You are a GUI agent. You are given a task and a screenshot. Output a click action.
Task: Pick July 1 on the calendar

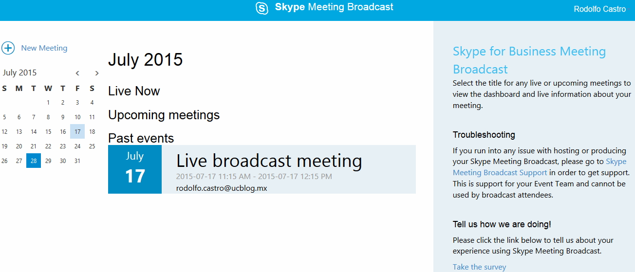click(48, 103)
